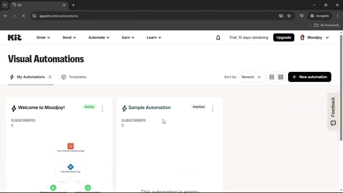
Task: Open options menu on Welcome to Moodjoy card
Action: pyautogui.click(x=102, y=108)
